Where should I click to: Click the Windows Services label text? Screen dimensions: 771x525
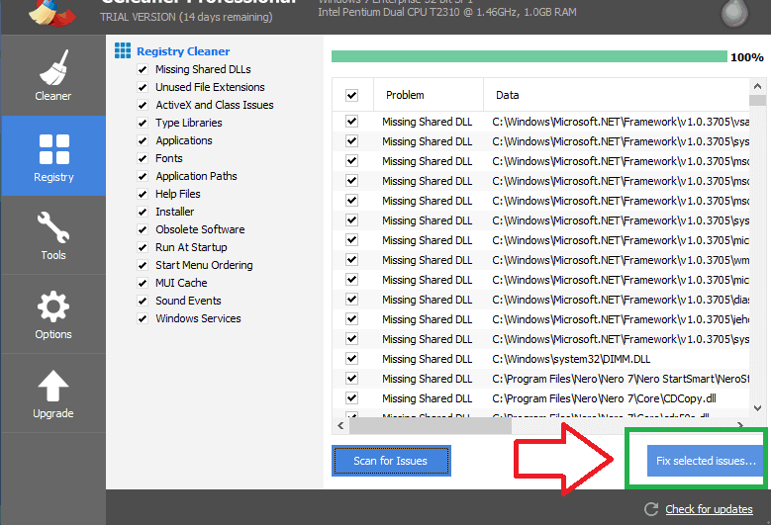(x=198, y=318)
